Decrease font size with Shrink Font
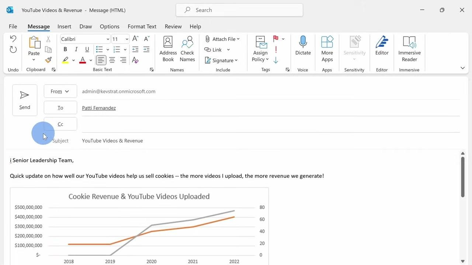This screenshot has width=472, height=265. click(146, 39)
